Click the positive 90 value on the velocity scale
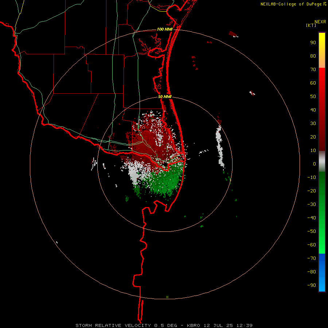This screenshot has height=328, width=328. tap(313, 43)
